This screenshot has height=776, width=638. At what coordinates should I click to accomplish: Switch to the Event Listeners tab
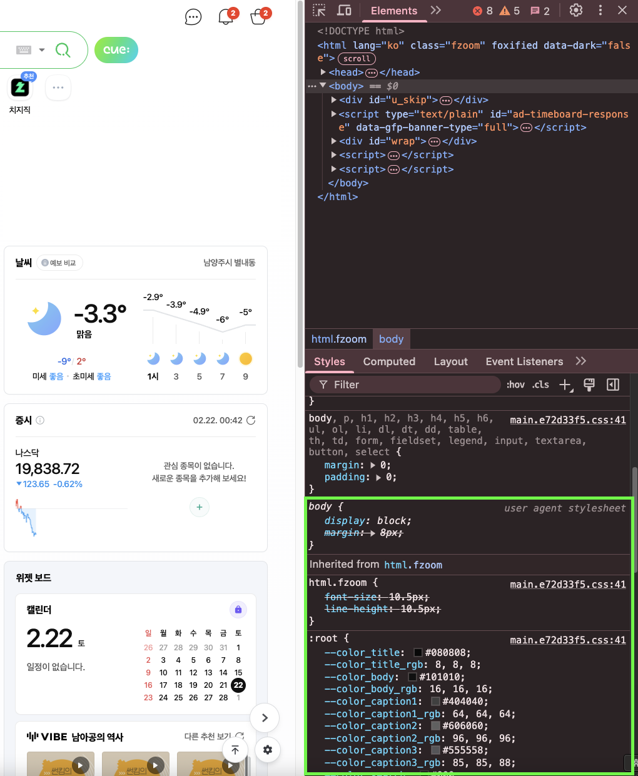click(524, 361)
